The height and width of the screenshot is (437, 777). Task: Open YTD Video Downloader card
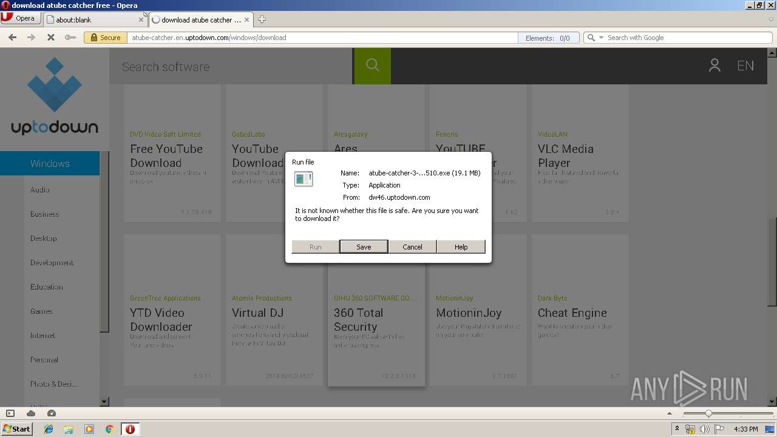click(x=172, y=310)
